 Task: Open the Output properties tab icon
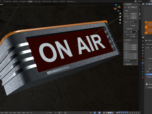point(143,47)
